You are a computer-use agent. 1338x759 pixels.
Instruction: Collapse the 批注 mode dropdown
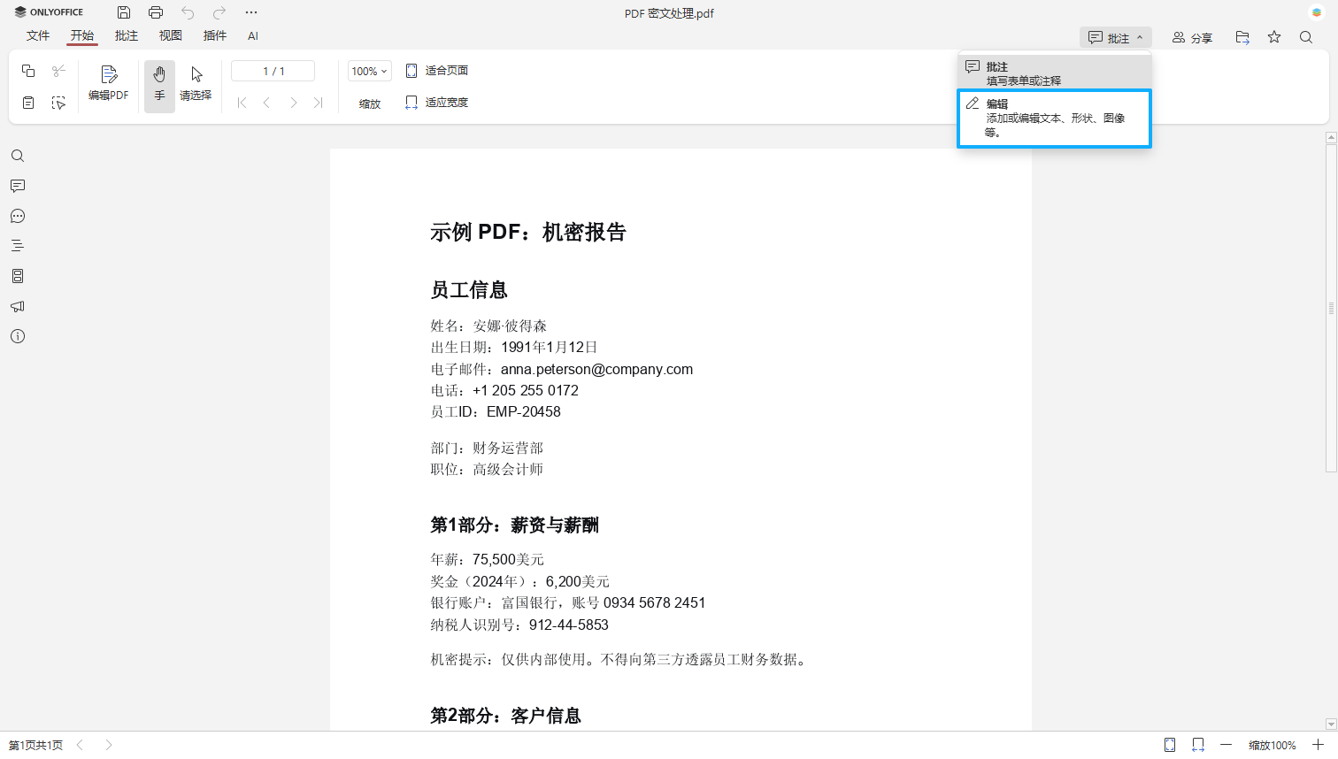pyautogui.click(x=1114, y=37)
